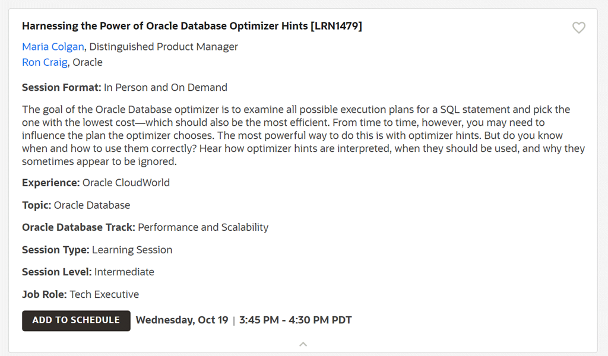The width and height of the screenshot is (608, 356).
Task: Click the Session Format label
Action: [x=61, y=88]
